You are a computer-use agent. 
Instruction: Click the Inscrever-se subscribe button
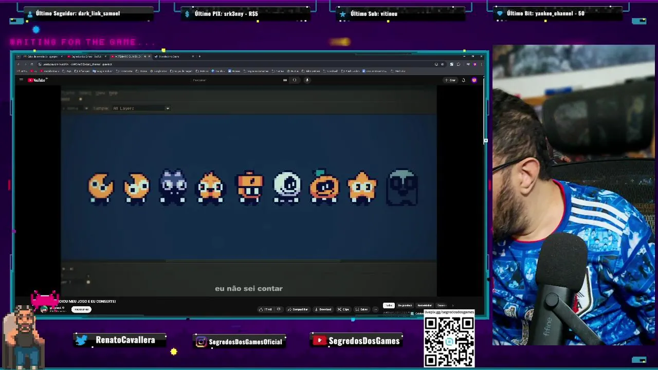[x=81, y=309]
